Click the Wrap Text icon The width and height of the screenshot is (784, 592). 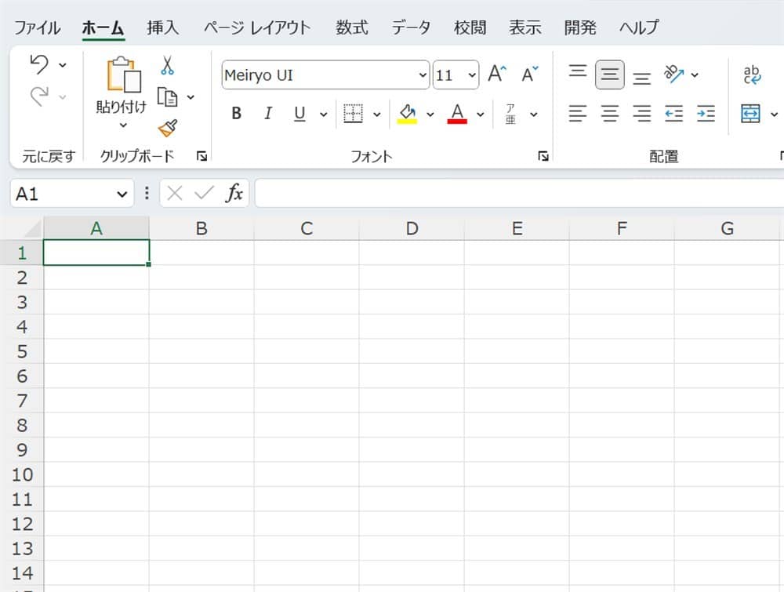(x=752, y=74)
